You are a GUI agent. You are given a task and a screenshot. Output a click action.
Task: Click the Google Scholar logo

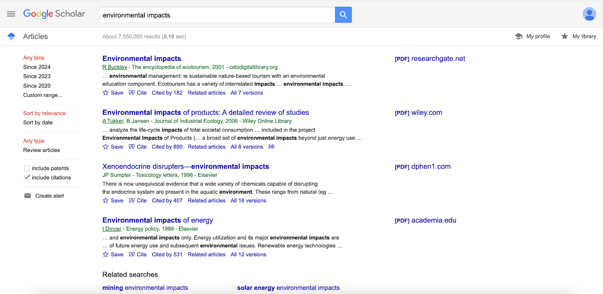pyautogui.click(x=54, y=14)
